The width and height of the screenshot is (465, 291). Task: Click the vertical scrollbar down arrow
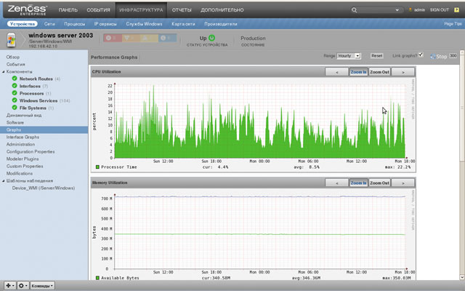[x=462, y=277]
